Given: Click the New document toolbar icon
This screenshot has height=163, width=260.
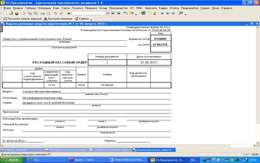Looking at the screenshot, I should 5,13.
